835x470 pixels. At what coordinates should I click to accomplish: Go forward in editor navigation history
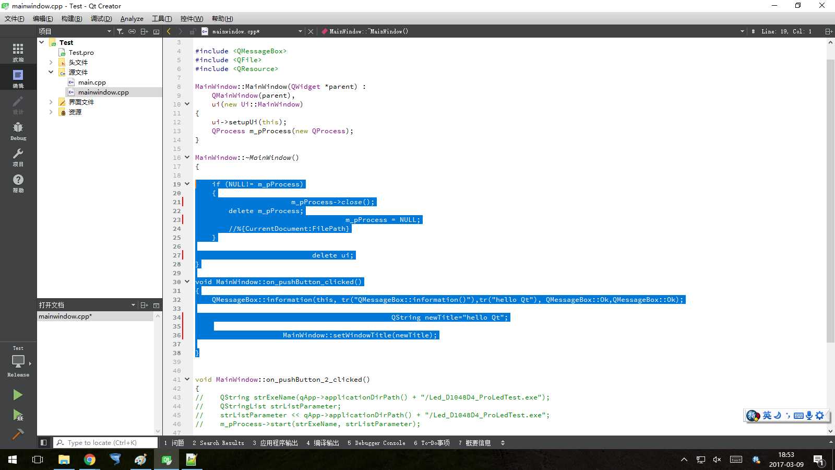pos(180,31)
